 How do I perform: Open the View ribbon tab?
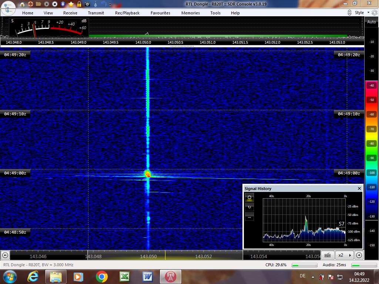[x=48, y=13]
